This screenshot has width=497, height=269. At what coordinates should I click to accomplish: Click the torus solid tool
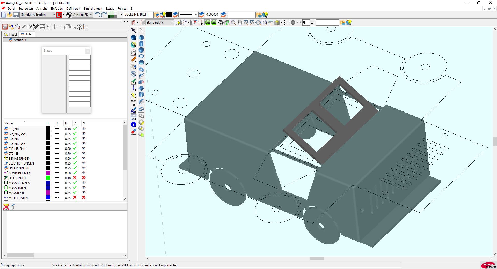click(141, 56)
